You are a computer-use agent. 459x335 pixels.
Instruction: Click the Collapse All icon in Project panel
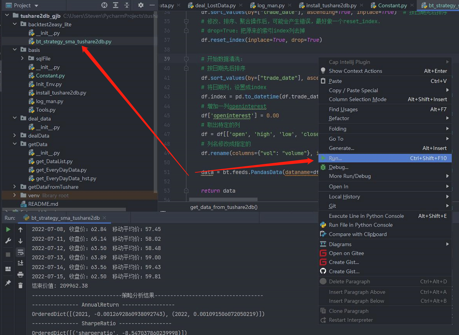[x=127, y=5]
